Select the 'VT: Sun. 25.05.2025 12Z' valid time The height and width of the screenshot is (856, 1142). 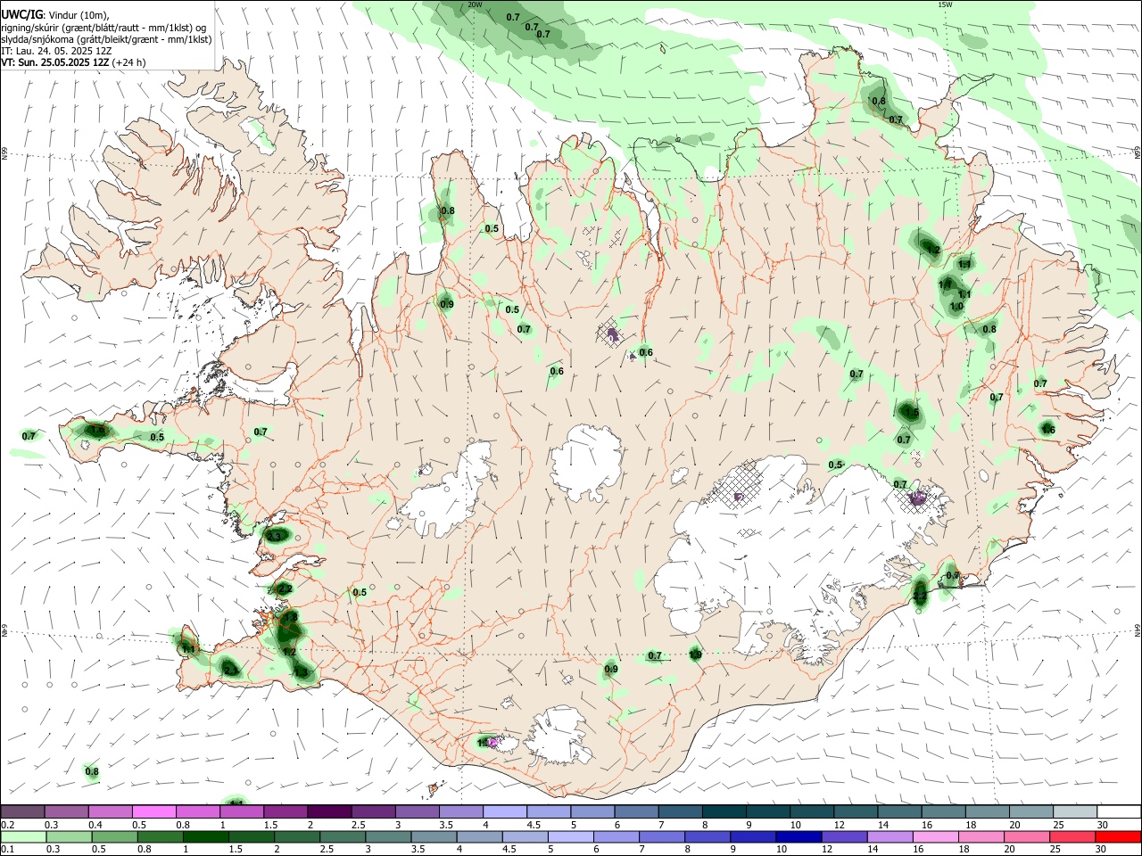55,62
